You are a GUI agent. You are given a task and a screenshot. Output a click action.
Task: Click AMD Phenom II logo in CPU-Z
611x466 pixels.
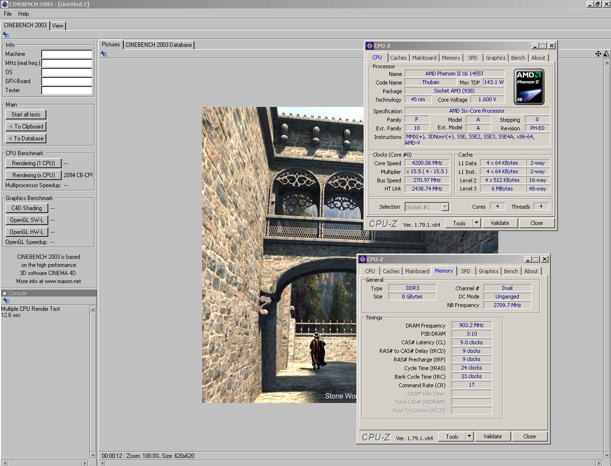pos(529,87)
